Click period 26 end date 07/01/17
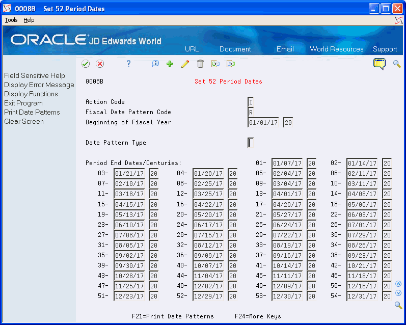The width and height of the screenshot is (406, 325). [x=362, y=225]
